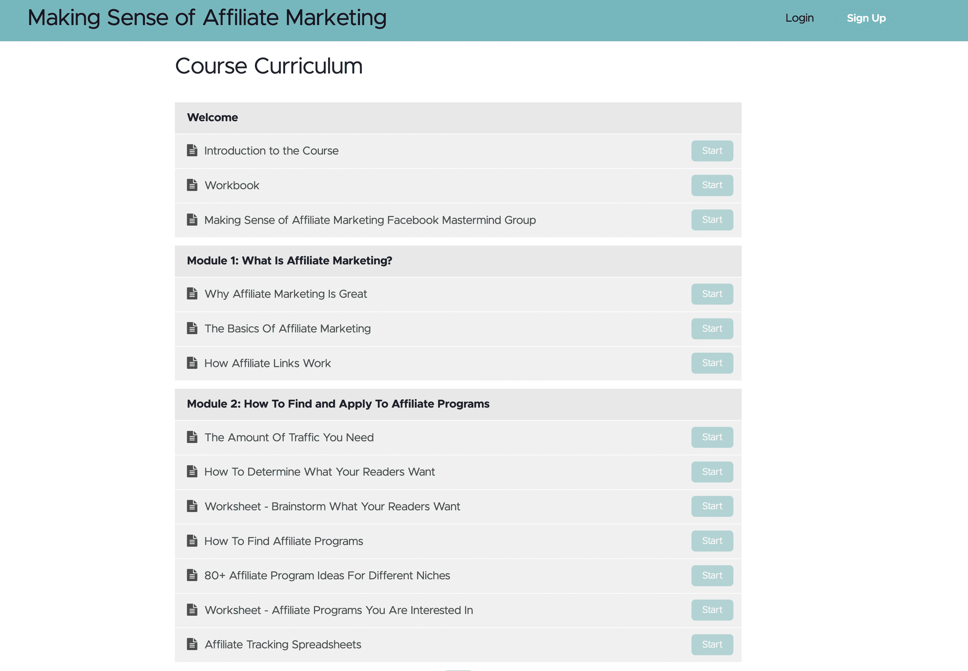Click the document icon next to Workbook
This screenshot has height=671, width=968.
click(192, 185)
